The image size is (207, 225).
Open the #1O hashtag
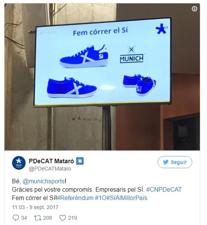click(101, 198)
